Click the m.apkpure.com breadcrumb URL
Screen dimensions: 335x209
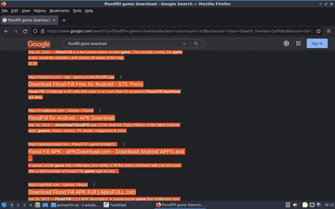click(61, 111)
